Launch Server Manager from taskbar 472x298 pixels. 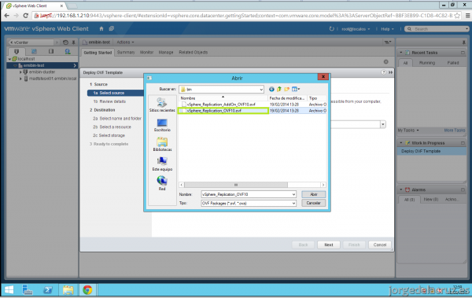[x=28, y=290]
